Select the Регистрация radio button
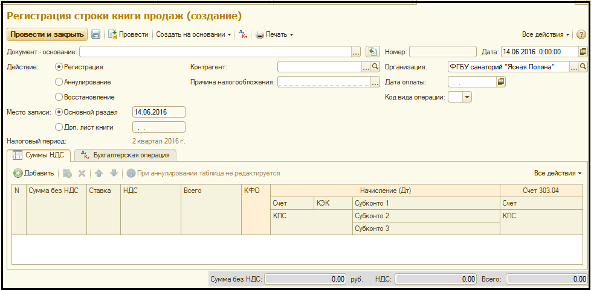The width and height of the screenshot is (591, 290). (x=59, y=67)
